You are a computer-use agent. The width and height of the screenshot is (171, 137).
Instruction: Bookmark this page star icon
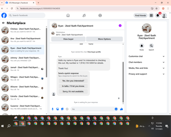[157, 9]
